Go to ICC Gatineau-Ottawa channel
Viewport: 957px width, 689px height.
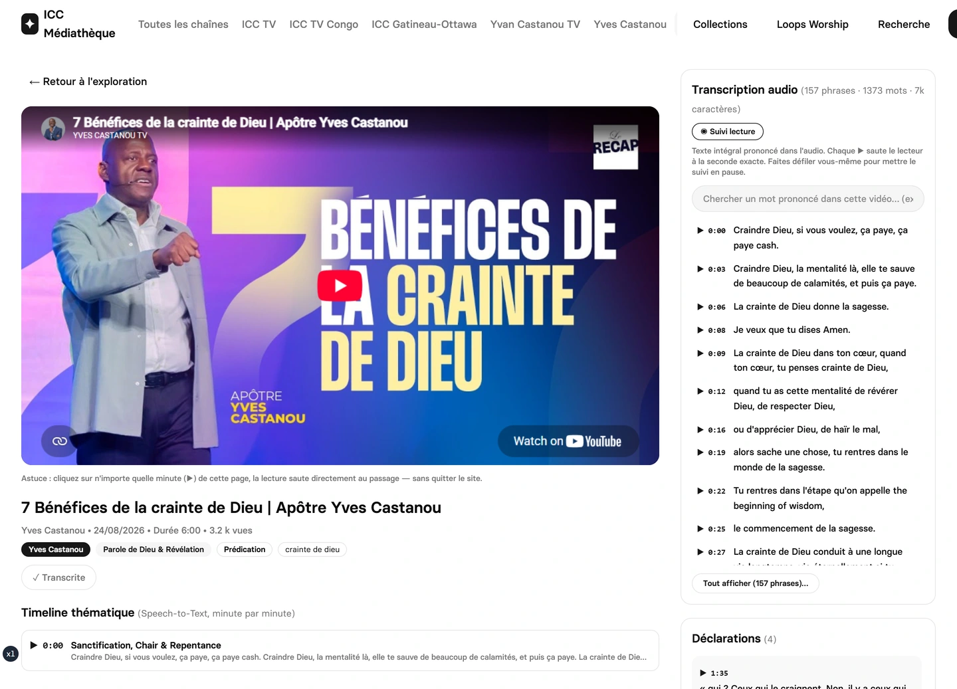[x=424, y=25]
